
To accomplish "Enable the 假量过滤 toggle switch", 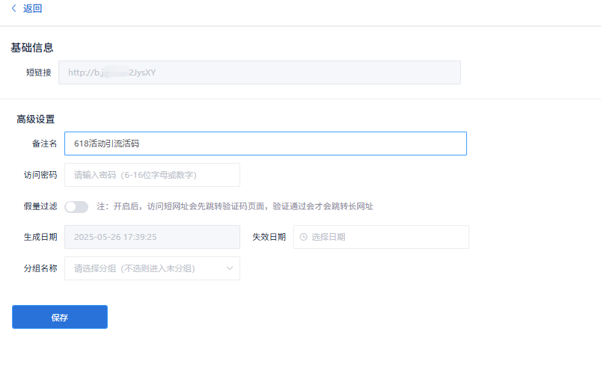I will tap(76, 206).
